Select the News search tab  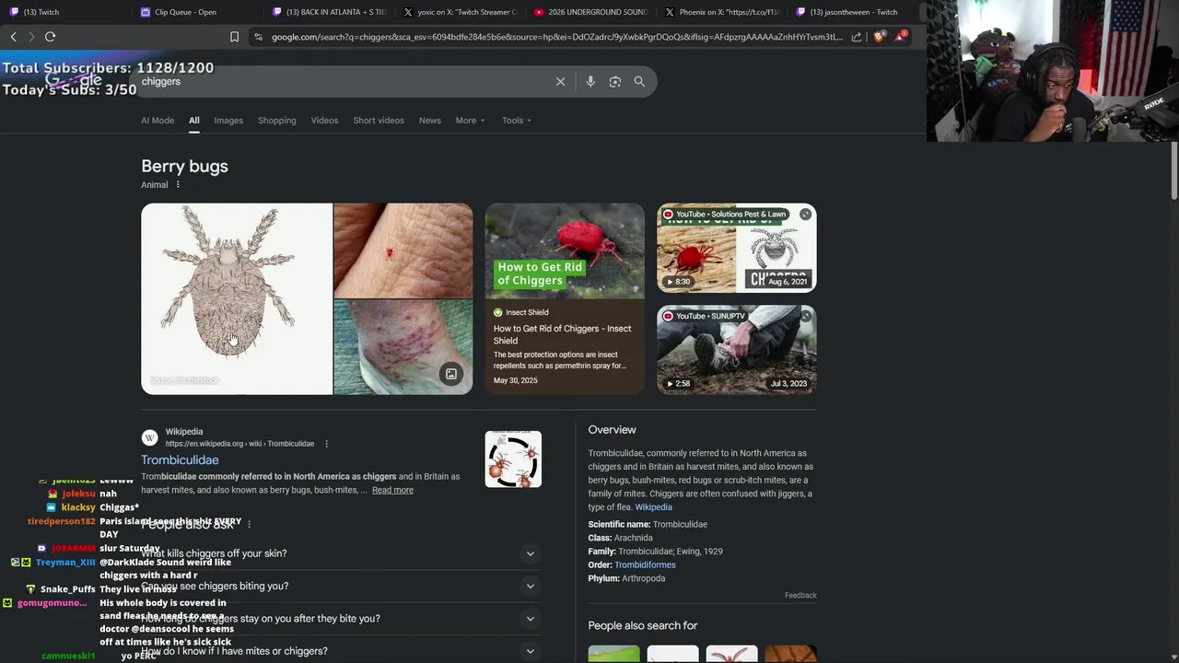point(430,121)
